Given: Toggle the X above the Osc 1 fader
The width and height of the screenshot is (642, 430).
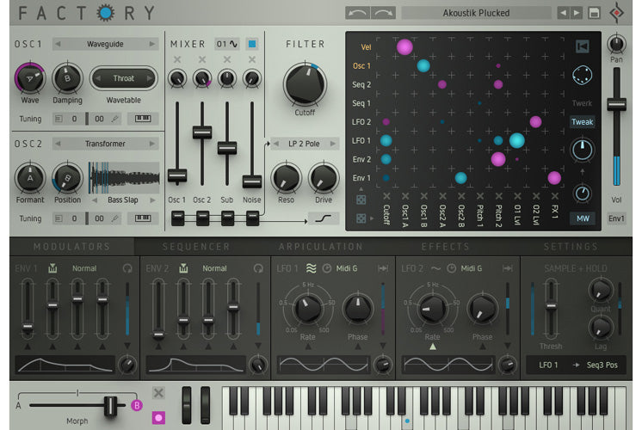Looking at the screenshot, I should pyautogui.click(x=177, y=60).
